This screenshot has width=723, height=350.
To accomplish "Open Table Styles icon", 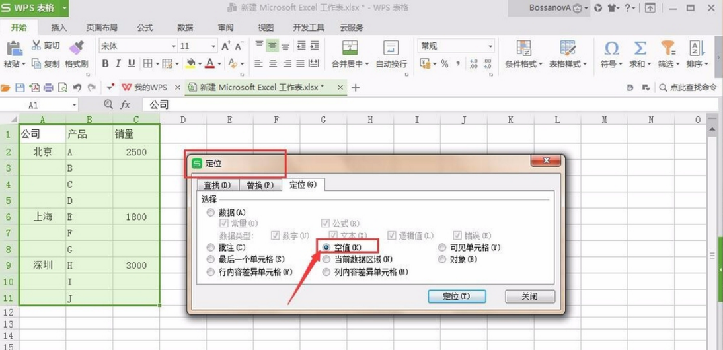I will [568, 48].
